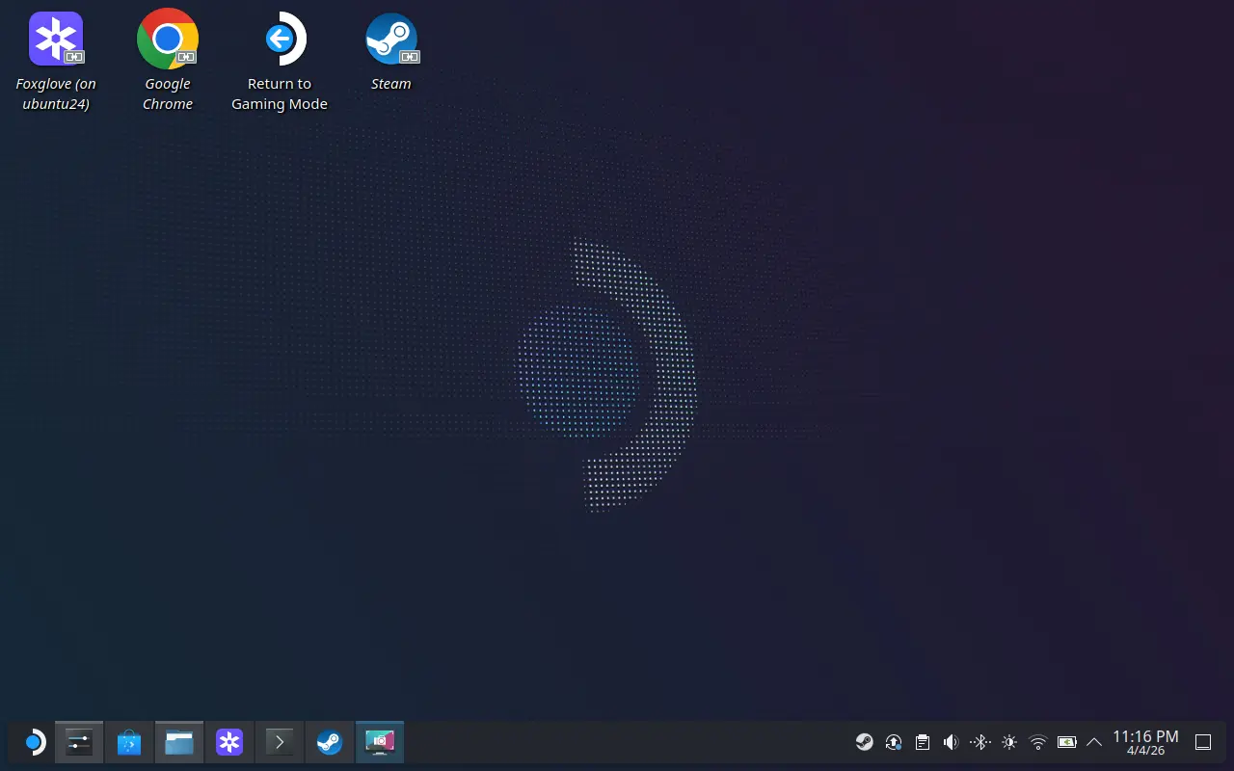The width and height of the screenshot is (1234, 771).
Task: Launch the Konsole terminal
Action: click(x=280, y=742)
